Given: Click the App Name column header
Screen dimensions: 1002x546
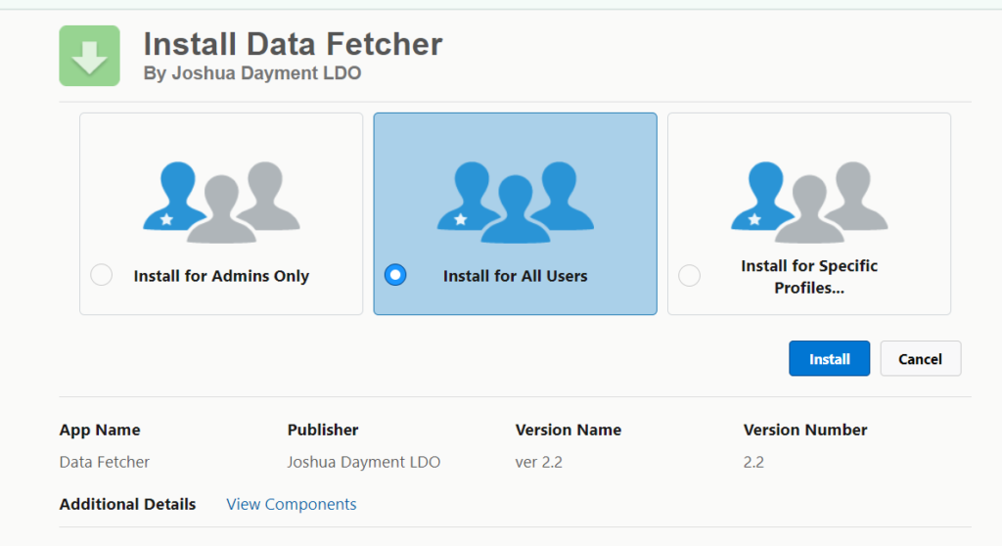Looking at the screenshot, I should click(x=100, y=431).
